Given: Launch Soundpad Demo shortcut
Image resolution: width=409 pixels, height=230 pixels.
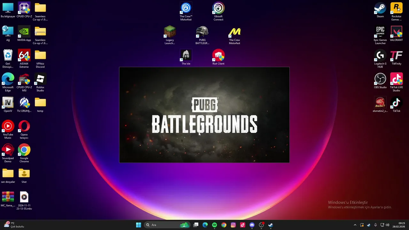Looking at the screenshot, I should click(x=8, y=154).
